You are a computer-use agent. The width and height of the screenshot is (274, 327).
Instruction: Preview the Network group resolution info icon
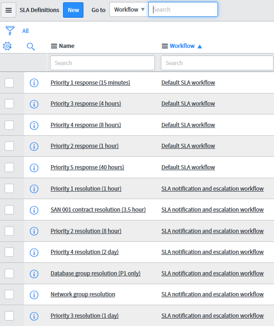point(34,295)
